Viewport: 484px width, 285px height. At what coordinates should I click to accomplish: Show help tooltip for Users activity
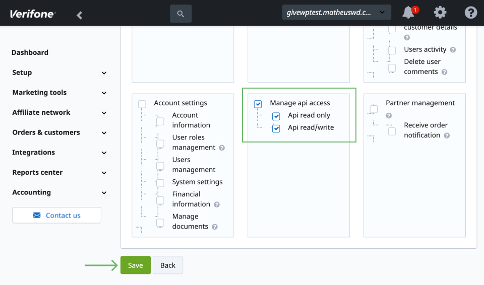(453, 50)
